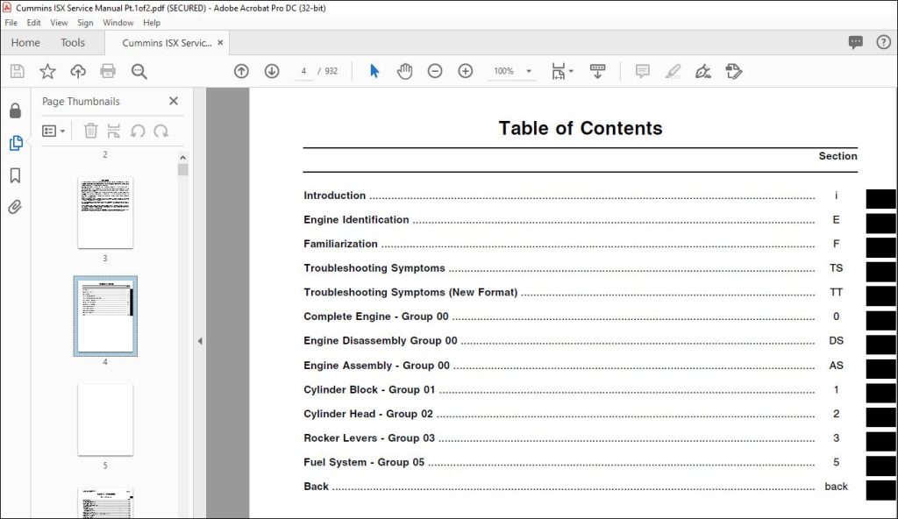
Task: Click the 100% zoom level field
Action: click(504, 71)
